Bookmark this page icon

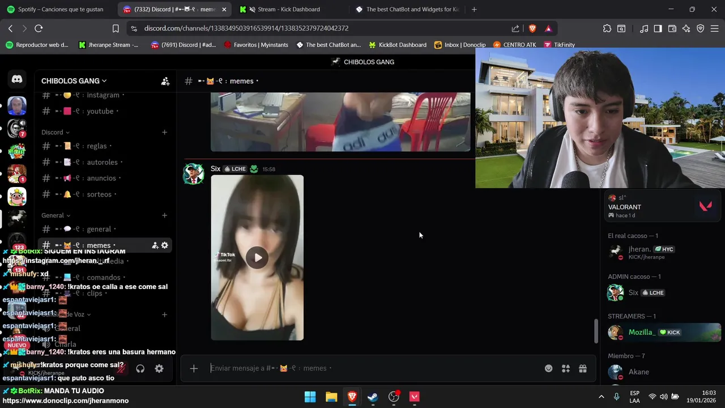[x=116, y=28]
